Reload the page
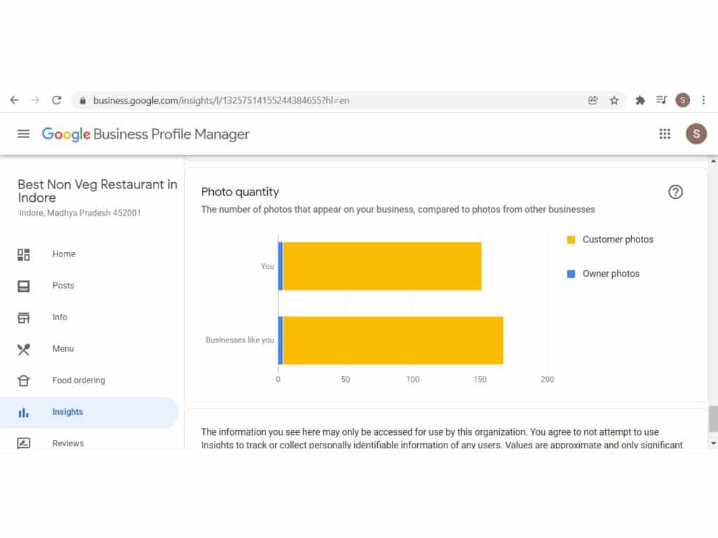Viewport: 718px width, 538px height. tap(57, 100)
